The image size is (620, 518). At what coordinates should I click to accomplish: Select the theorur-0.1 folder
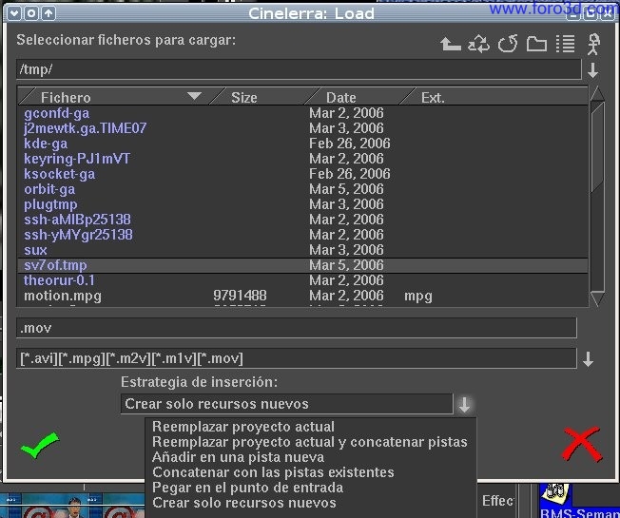pos(59,280)
